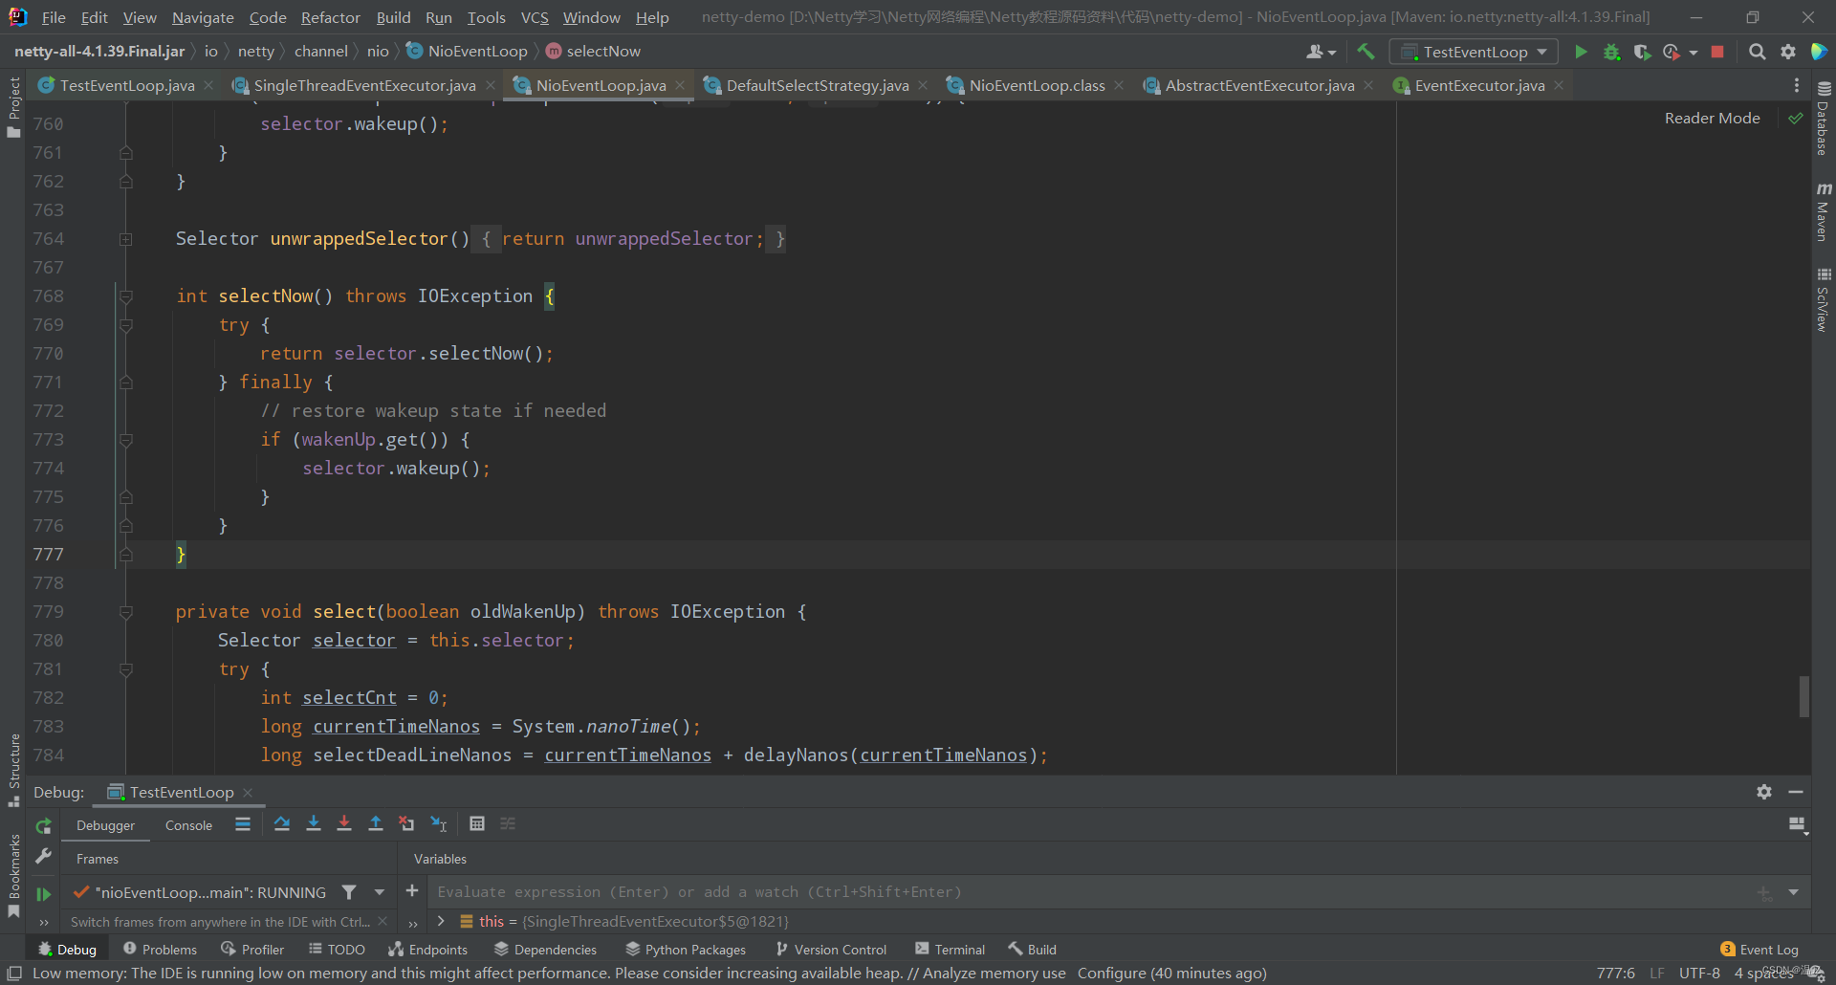
Task: Click the Rerun TestEventLoop debug icon
Action: click(43, 825)
